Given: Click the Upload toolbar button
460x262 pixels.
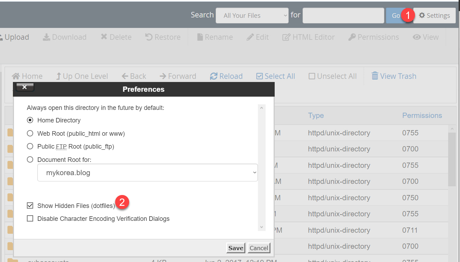Looking at the screenshot, I should pos(15,37).
